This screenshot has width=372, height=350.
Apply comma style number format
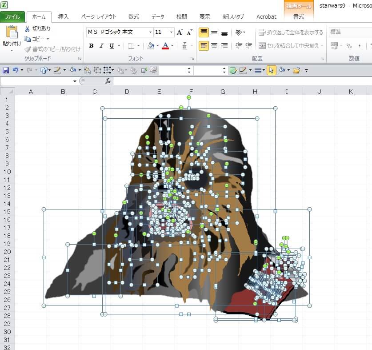coord(360,46)
